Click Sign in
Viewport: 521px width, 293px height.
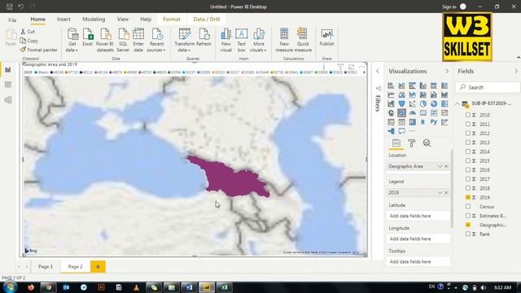tap(449, 7)
